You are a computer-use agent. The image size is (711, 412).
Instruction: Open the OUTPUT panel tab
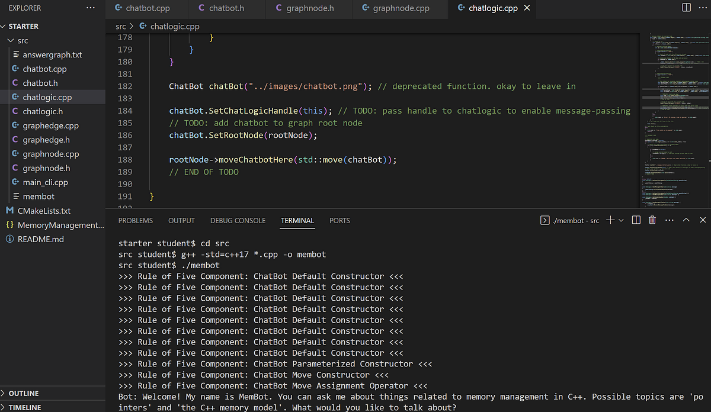coord(181,220)
